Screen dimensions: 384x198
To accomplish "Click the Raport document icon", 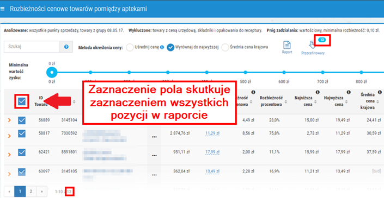I will [287, 45].
